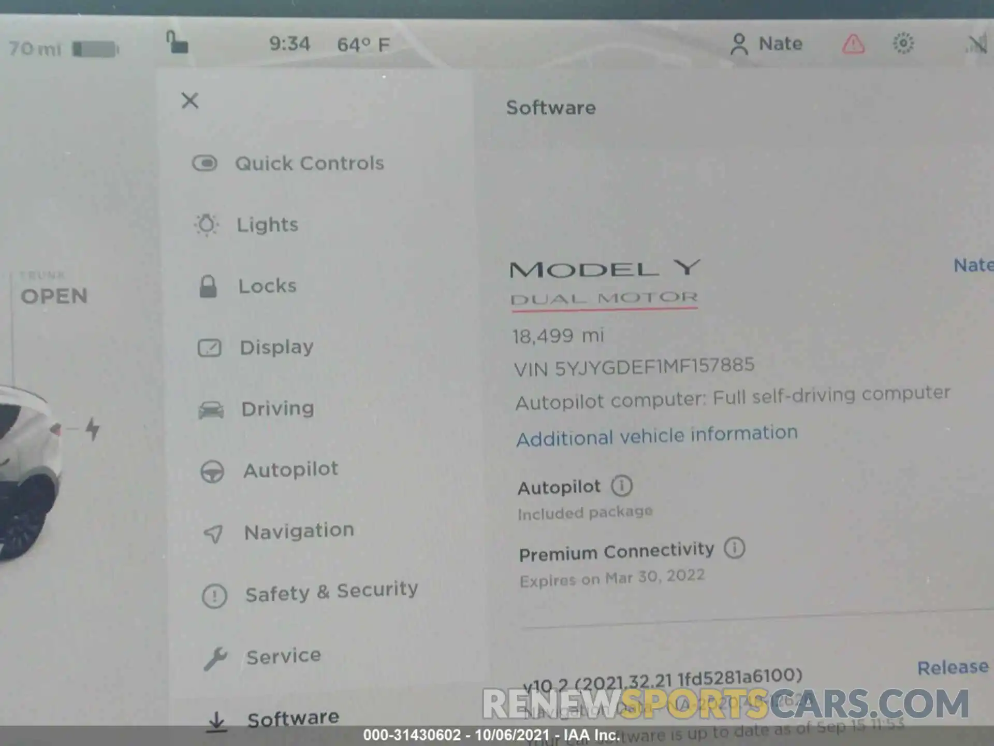The height and width of the screenshot is (746, 994).
Task: Click Additional vehicle information link
Action: click(656, 435)
